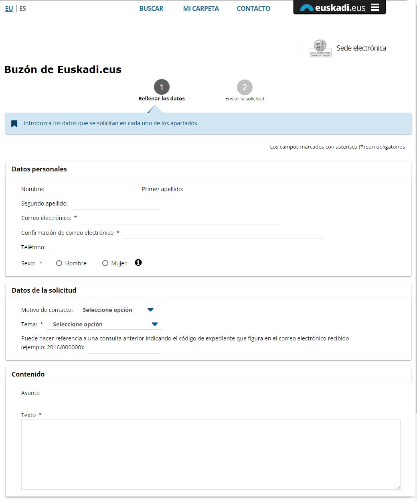Click the Sede electrónica link
The height and width of the screenshot is (501, 417).
coord(361,48)
